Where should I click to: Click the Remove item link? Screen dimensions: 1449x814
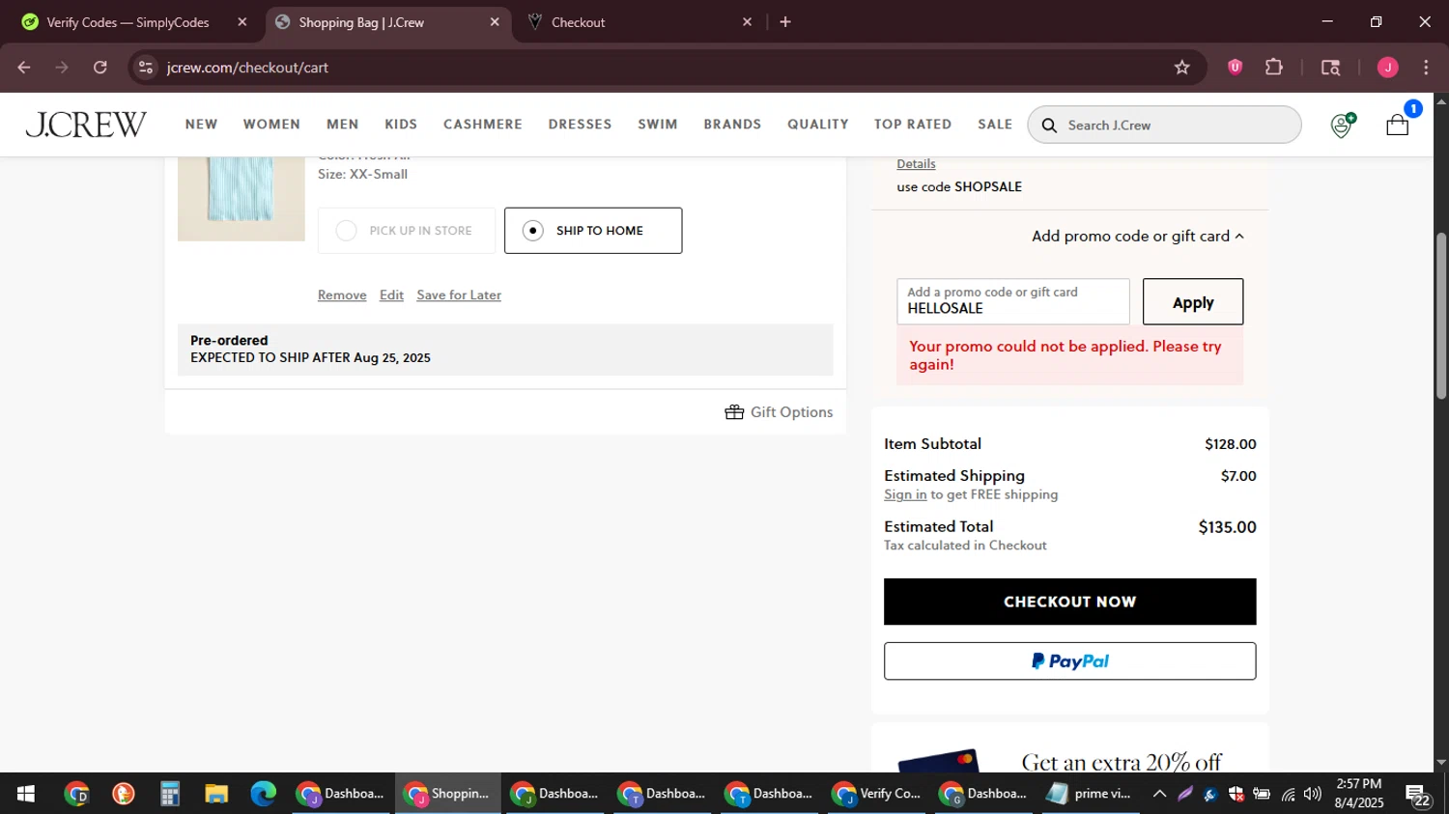[x=342, y=295]
